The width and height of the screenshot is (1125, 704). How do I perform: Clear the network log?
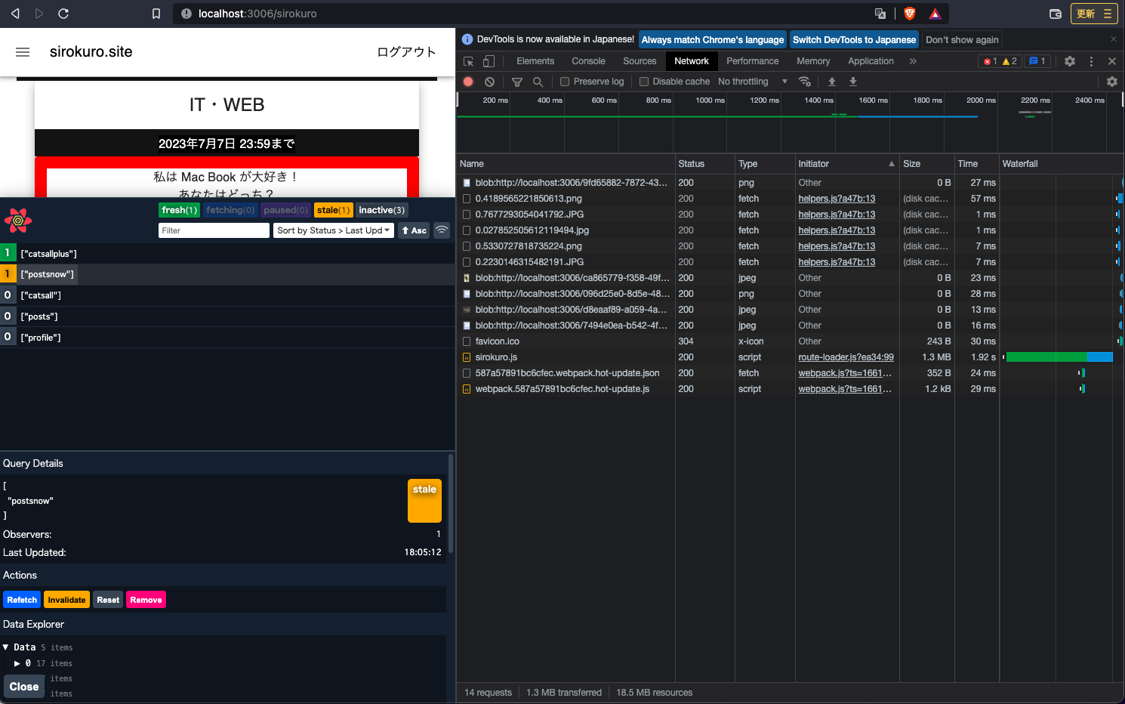point(489,82)
